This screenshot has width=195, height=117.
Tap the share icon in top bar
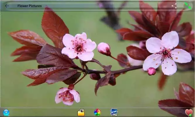(x=174, y=6)
